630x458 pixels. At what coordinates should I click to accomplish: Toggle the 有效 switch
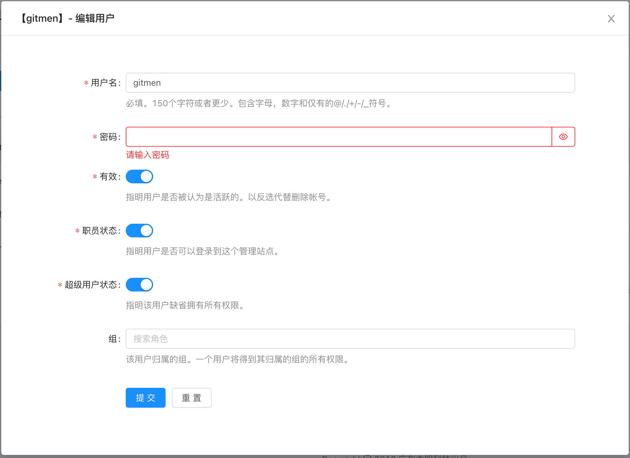click(x=139, y=176)
